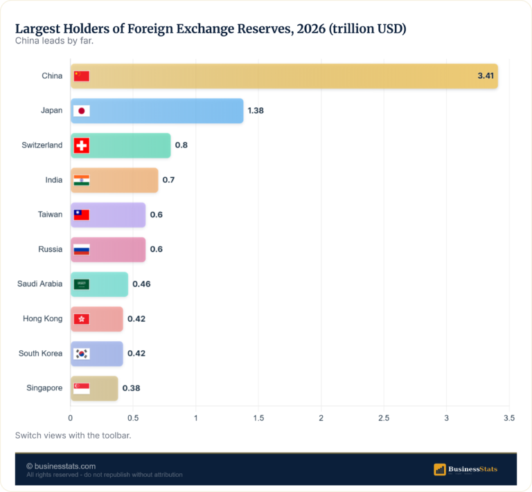Select the China bar labeled 3.41
This screenshot has width=532, height=492.
[x=284, y=76]
